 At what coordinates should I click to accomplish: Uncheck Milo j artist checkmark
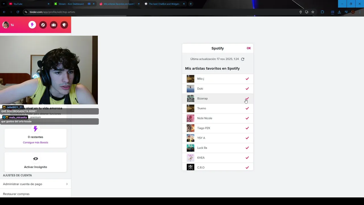247,79
